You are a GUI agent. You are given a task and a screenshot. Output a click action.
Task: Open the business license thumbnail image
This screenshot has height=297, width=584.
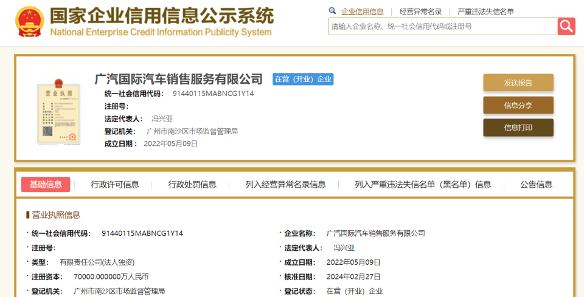(58, 111)
